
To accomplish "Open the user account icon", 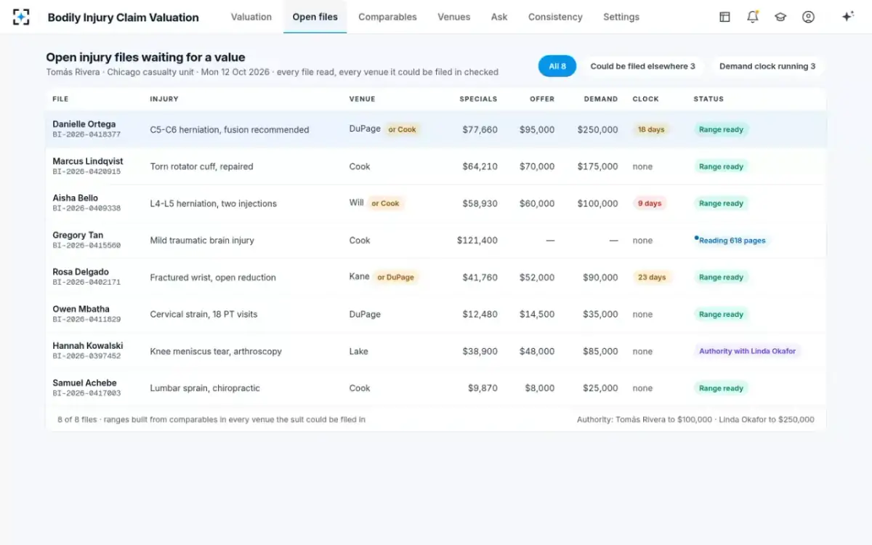I will tap(808, 17).
